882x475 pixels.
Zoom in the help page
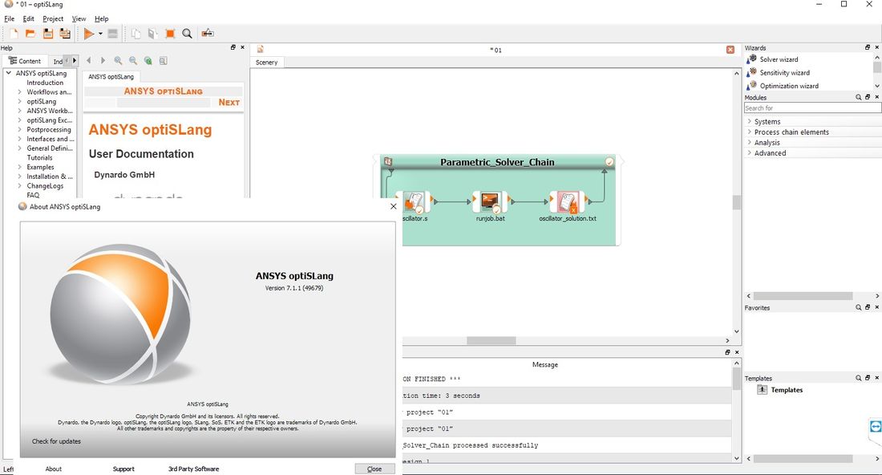(x=118, y=60)
